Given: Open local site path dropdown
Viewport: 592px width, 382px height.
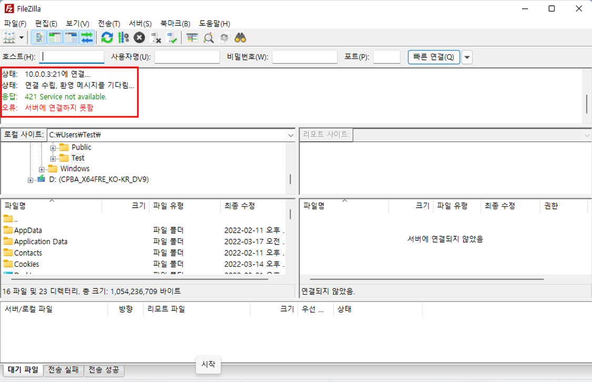Looking at the screenshot, I should pos(290,135).
